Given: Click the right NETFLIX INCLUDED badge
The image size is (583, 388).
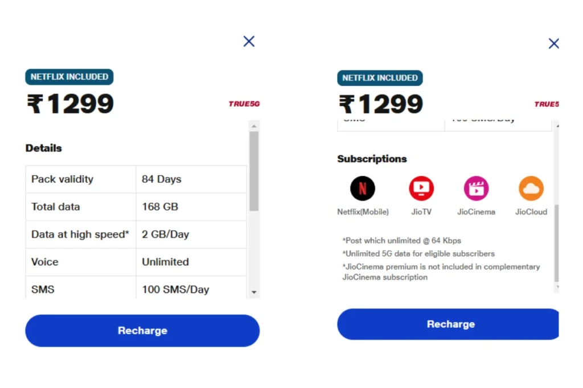Looking at the screenshot, I should pyautogui.click(x=380, y=78).
